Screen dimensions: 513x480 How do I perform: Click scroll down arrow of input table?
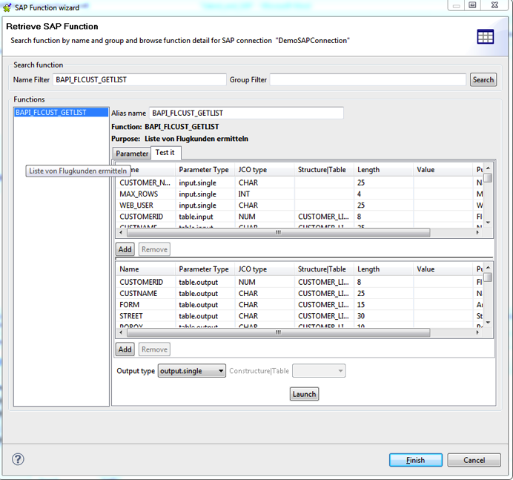point(488,223)
